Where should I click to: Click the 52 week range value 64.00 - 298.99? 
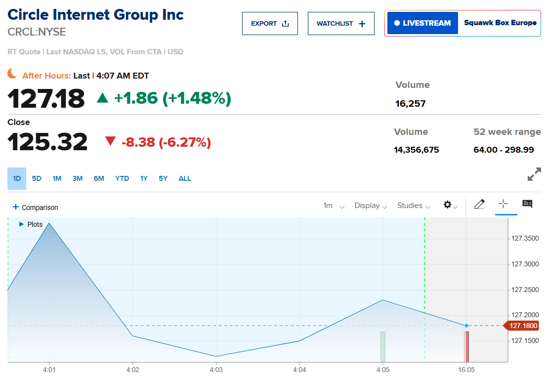tap(504, 150)
